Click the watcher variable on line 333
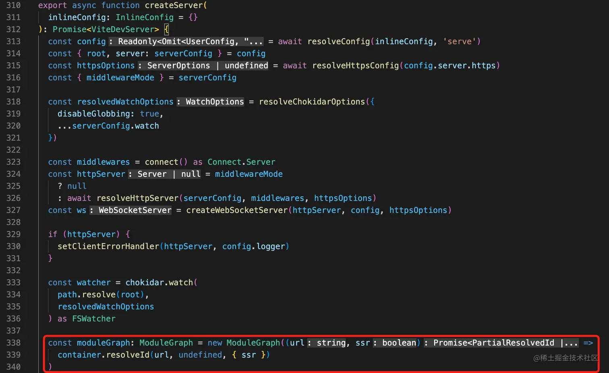 pyautogui.click(x=94, y=283)
